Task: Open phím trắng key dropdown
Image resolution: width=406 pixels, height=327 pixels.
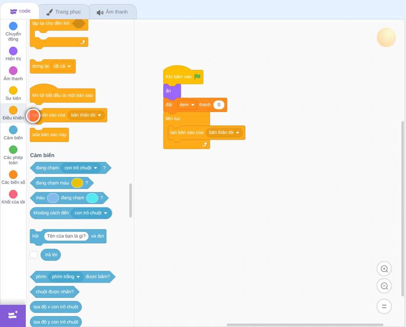Action: 66,277
